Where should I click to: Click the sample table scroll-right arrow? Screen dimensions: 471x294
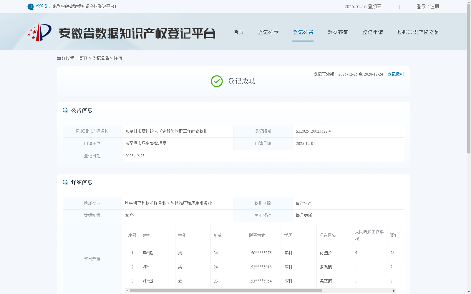tap(394, 290)
